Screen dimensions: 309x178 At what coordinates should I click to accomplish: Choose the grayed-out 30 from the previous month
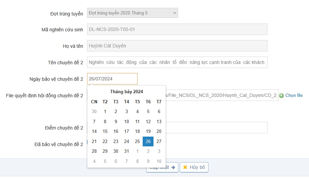94,112
